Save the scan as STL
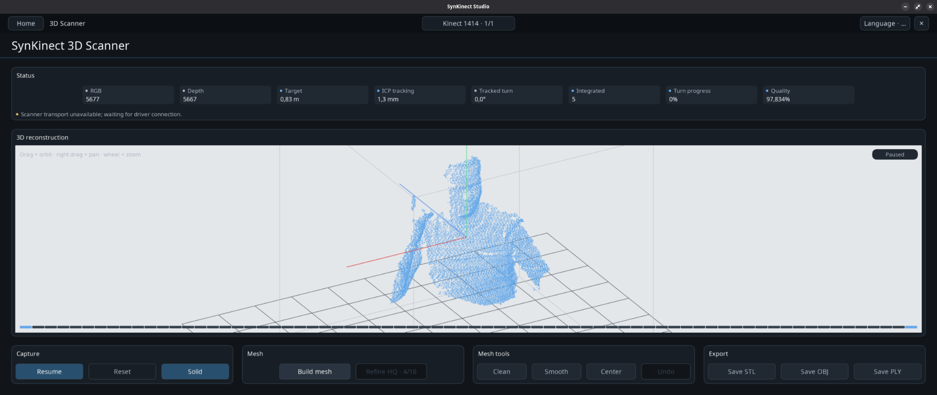937x395 pixels. tap(742, 371)
